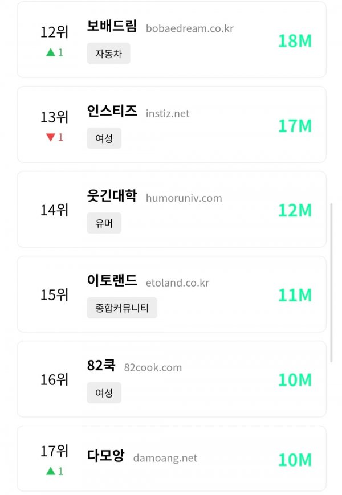Select the 자동차 category tag
The image size is (342, 495).
pos(108,54)
